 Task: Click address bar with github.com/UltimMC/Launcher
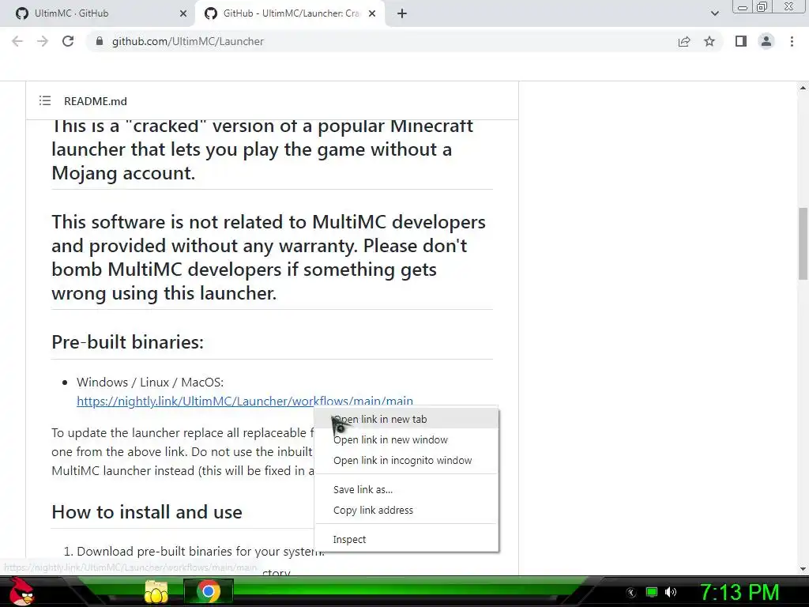click(382, 41)
